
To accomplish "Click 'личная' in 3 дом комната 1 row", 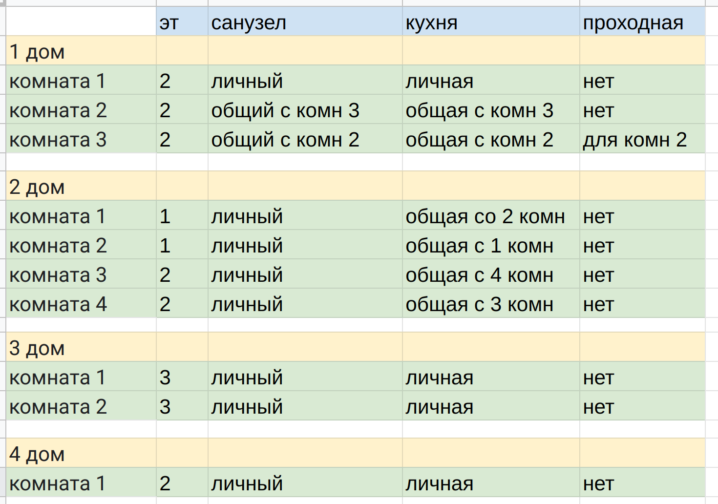I will (491, 377).
